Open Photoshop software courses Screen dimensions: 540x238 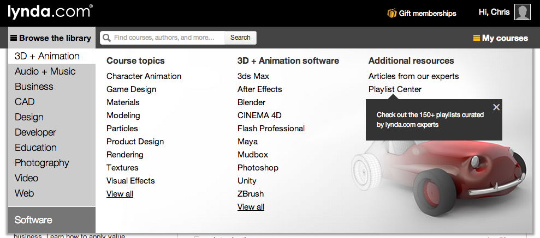click(258, 168)
